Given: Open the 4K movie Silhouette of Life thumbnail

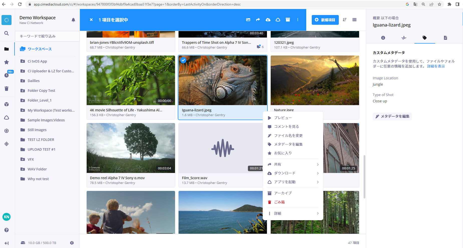Looking at the screenshot, I should (x=131, y=80).
